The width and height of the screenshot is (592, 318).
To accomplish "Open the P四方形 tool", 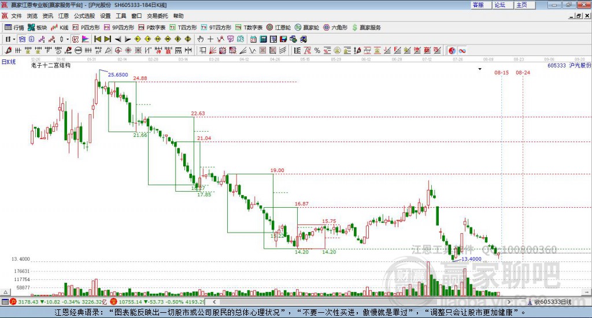I will [86, 28].
